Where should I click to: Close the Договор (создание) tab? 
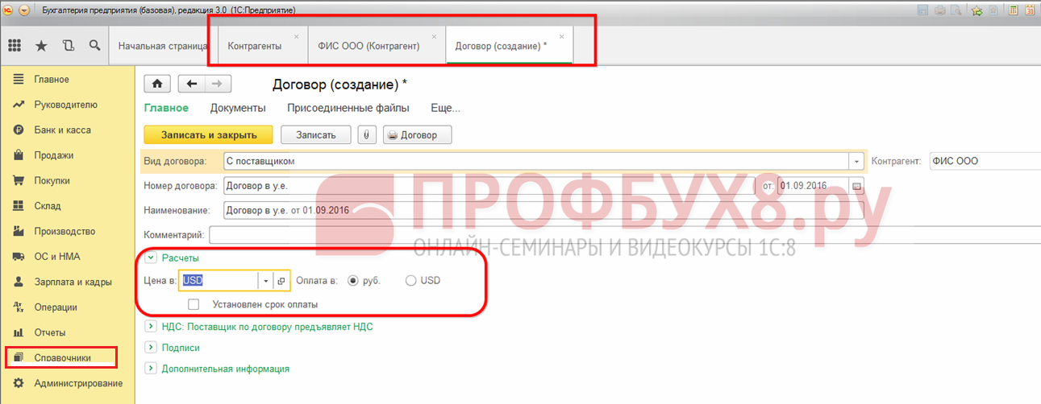pos(562,37)
